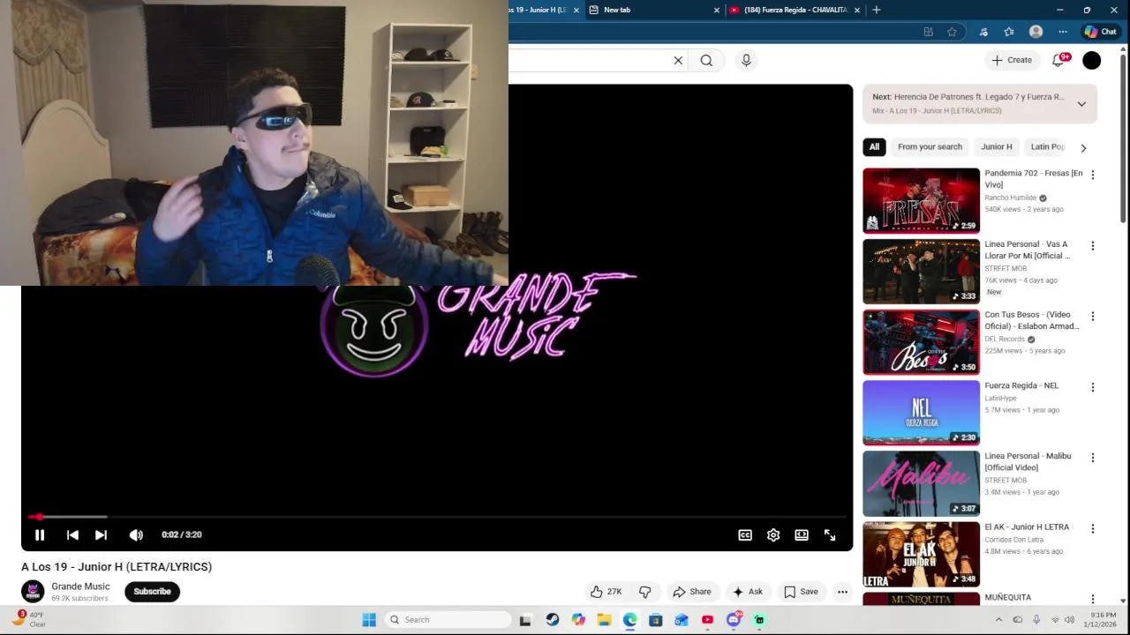Open YouTube notifications bell

(x=1058, y=60)
